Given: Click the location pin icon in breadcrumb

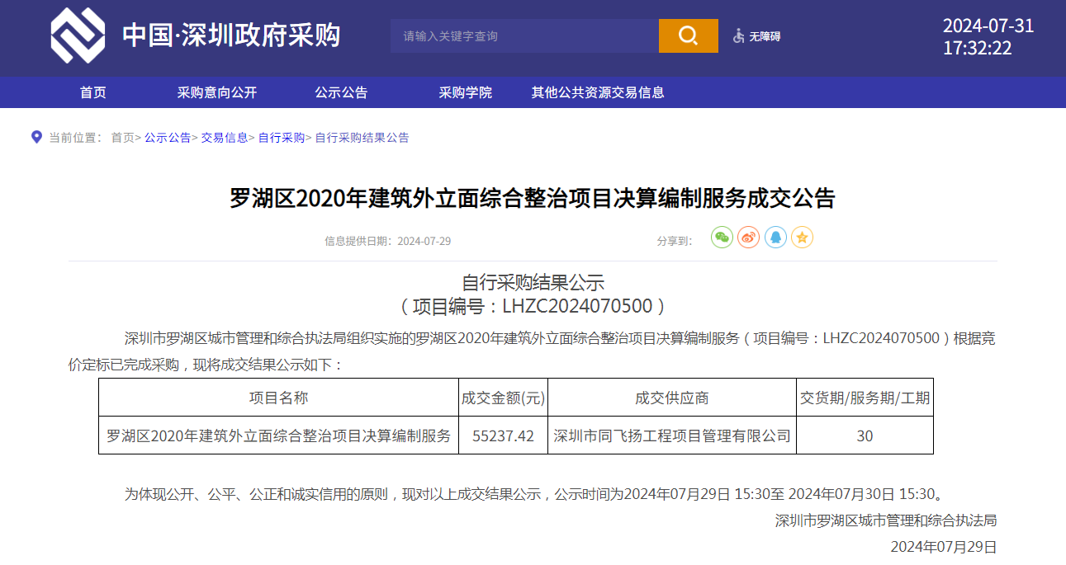Looking at the screenshot, I should [36, 137].
